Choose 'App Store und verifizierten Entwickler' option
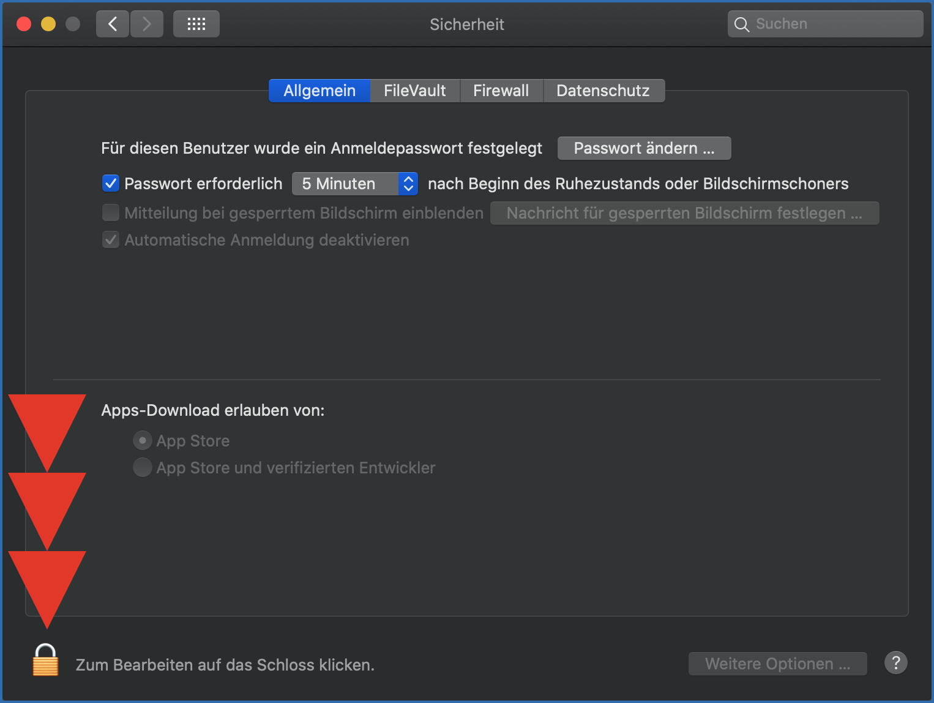The width and height of the screenshot is (934, 703). [142, 467]
